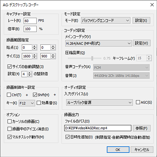Decrease 設定(4) multiple with the down arrow
Image resolution: width=157 pixels, height=157 pixels.
[x=29, y=75]
